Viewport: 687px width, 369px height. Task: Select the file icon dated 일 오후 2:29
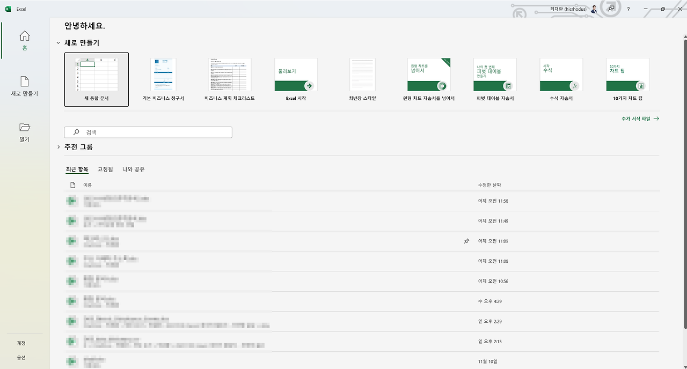tap(71, 321)
